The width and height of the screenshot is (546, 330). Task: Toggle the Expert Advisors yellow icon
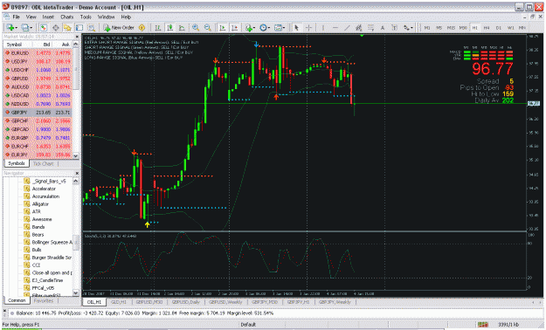click(x=142, y=28)
